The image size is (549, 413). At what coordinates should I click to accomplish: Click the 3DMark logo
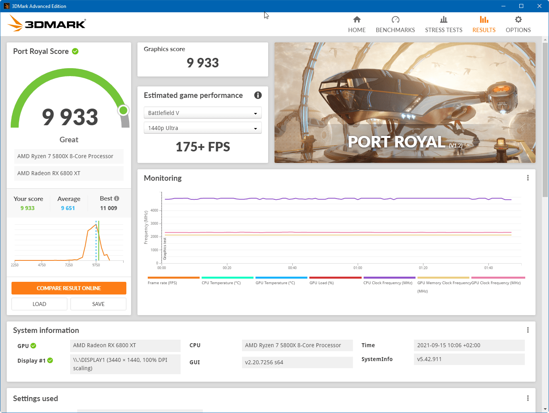47,23
